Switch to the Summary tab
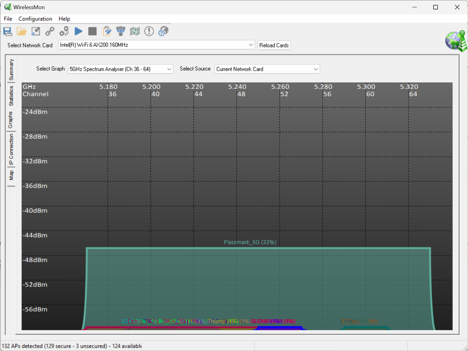 click(x=11, y=70)
